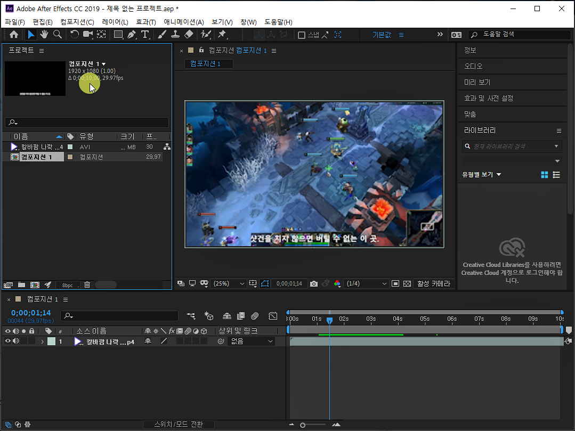
Task: Open the 효과(T) menu
Action: [x=146, y=22]
